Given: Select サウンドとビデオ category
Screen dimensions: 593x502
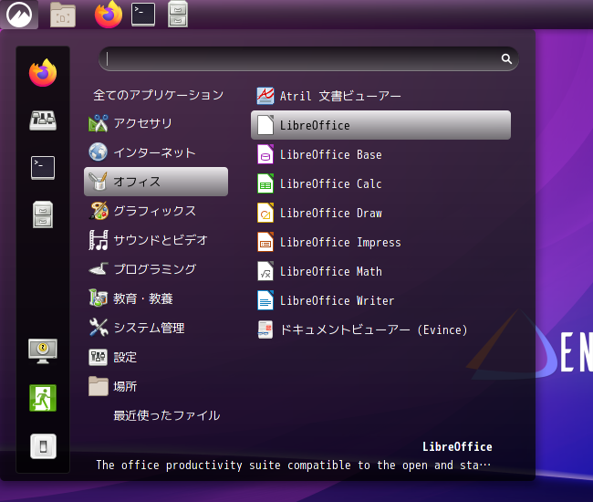Looking at the screenshot, I should click(x=156, y=240).
